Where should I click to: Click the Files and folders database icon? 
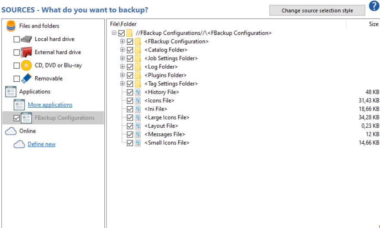(x=10, y=26)
